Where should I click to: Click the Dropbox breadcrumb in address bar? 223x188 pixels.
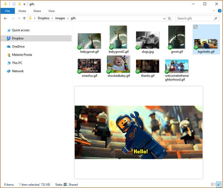point(43,18)
